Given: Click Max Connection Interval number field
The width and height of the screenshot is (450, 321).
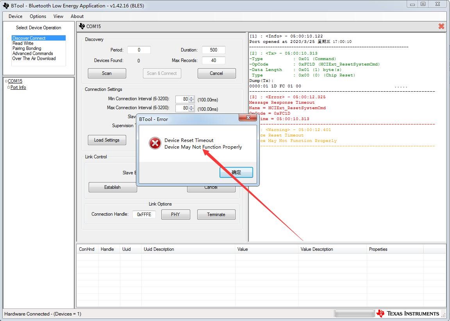Looking at the screenshot, I should coord(182,108).
